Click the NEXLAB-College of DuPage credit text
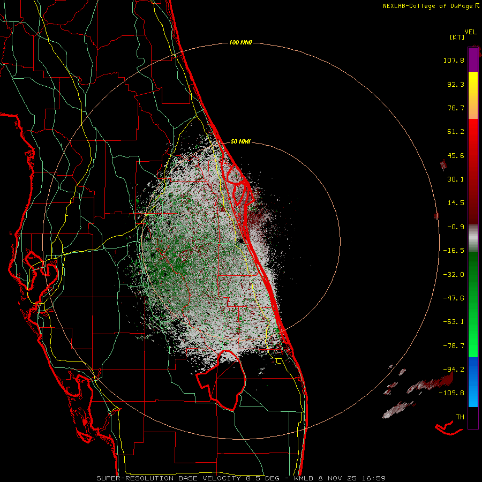 click(x=431, y=6)
